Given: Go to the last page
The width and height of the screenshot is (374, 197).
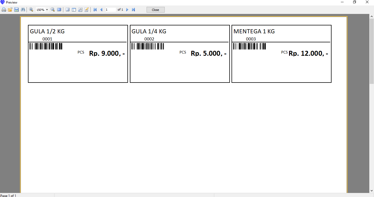Looking at the screenshot, I should click(133, 10).
